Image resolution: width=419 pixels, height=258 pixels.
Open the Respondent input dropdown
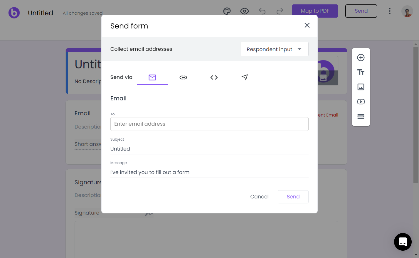click(275, 49)
